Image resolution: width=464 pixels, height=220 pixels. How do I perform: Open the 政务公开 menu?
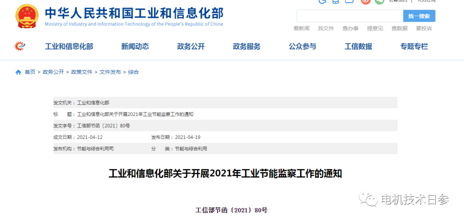pos(191,46)
